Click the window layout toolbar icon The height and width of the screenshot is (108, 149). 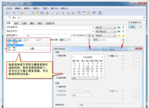tap(83, 13)
